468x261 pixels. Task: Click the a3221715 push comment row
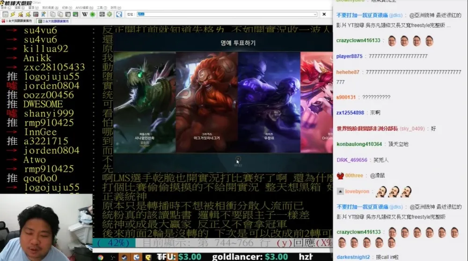coord(166,141)
